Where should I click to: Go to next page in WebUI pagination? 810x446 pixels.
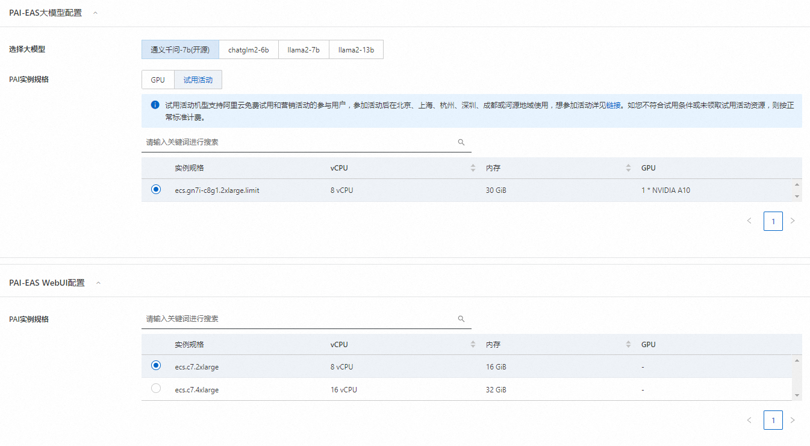click(x=793, y=420)
